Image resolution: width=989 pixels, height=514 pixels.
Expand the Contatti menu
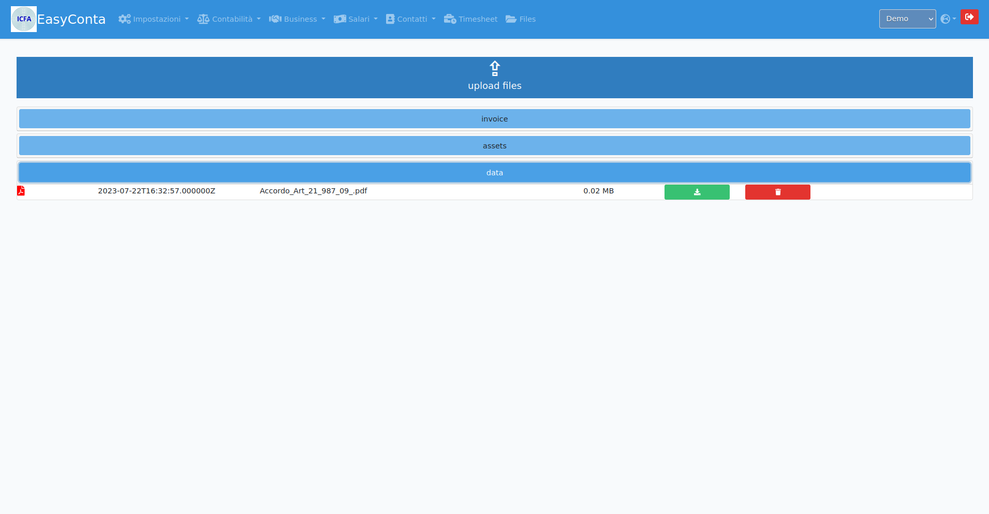coord(411,19)
